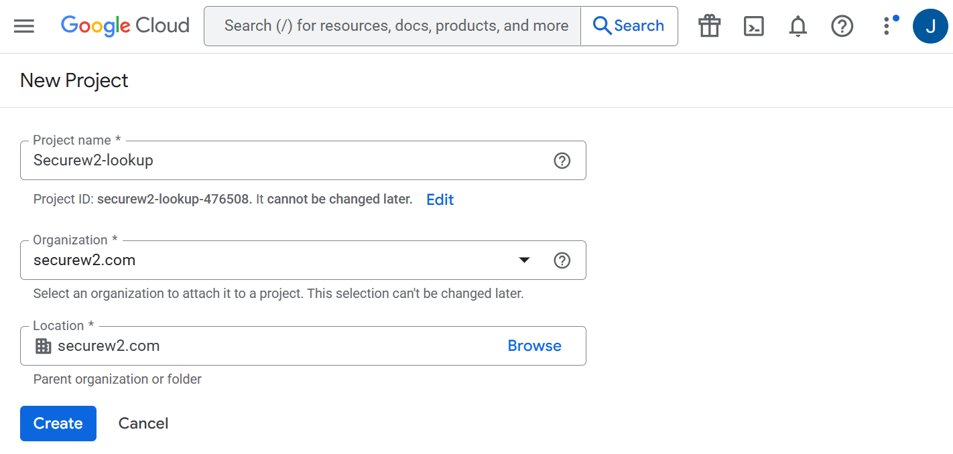Open the account avatar J
953x454 pixels.
pos(930,26)
